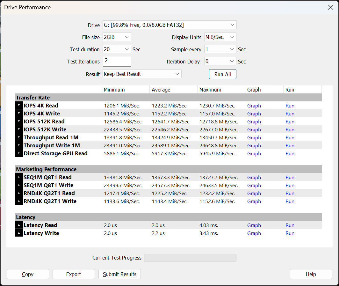Select the Transfer Rate section header
The width and height of the screenshot is (339, 286).
point(169,98)
